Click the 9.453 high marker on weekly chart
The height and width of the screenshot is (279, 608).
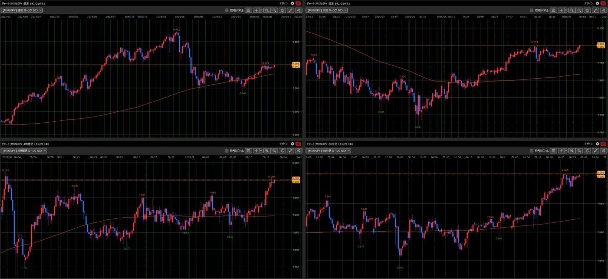[x=177, y=30]
